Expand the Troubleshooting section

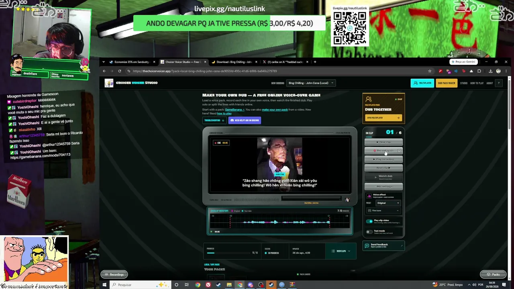(x=214, y=120)
